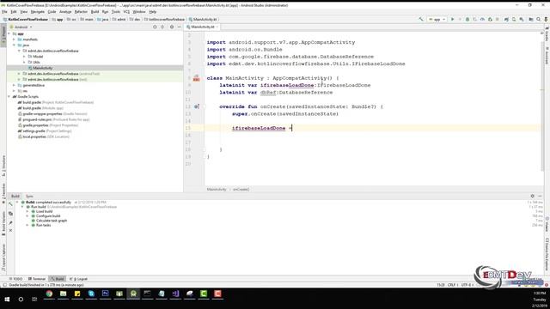This screenshot has width=550, height=309.
Task: Collapse the java folder node
Action: click(15, 45)
